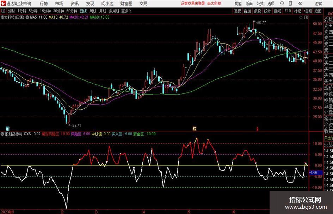Image resolution: width=333 pixels, height=214 pixels.
Task: Click the diamond icon above price axis
Action: (x=301, y=17)
